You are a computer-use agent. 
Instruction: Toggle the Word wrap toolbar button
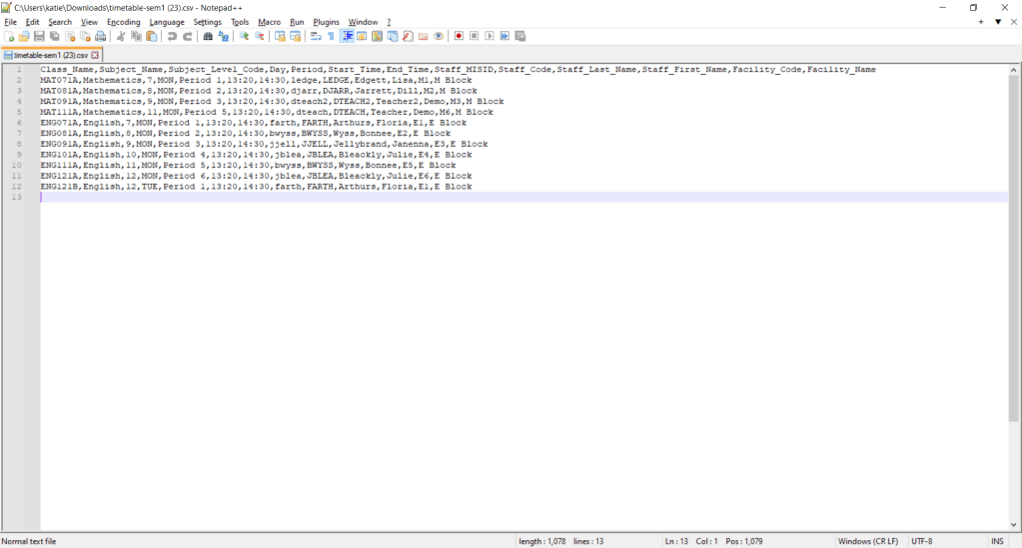pos(316,37)
